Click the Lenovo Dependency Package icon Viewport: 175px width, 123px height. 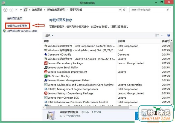coord(46,63)
